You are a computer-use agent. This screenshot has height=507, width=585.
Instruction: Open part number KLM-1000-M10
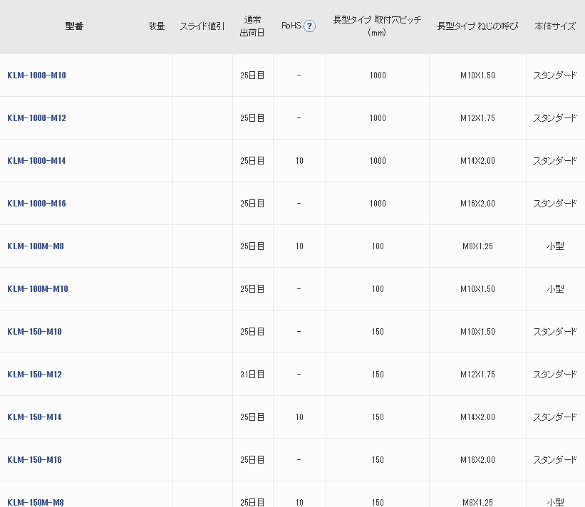point(36,75)
